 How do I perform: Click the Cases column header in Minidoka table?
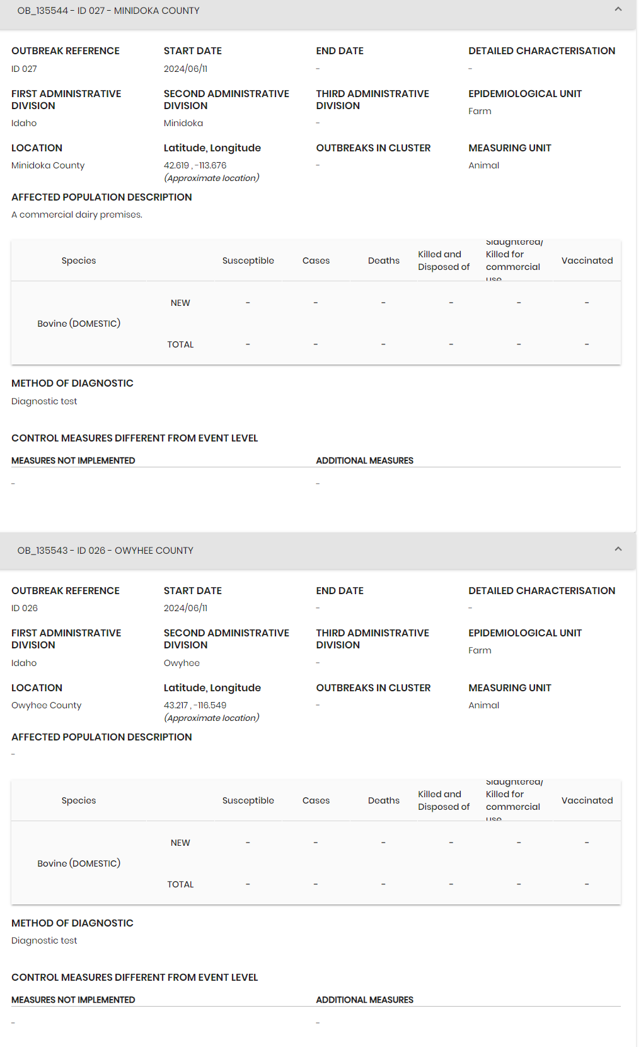click(x=316, y=260)
